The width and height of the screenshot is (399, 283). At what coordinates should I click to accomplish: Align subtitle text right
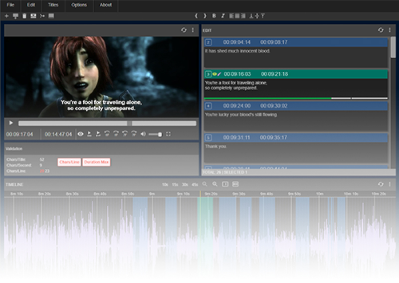click(243, 16)
